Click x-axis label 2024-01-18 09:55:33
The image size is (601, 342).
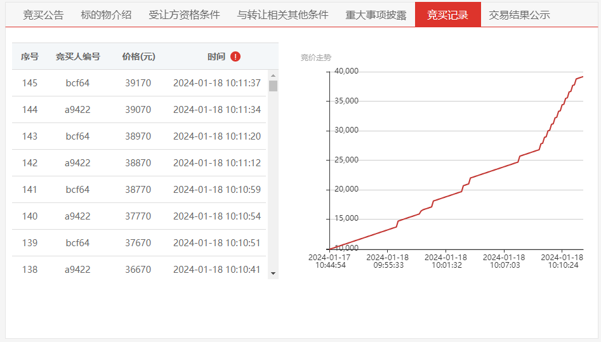point(388,261)
